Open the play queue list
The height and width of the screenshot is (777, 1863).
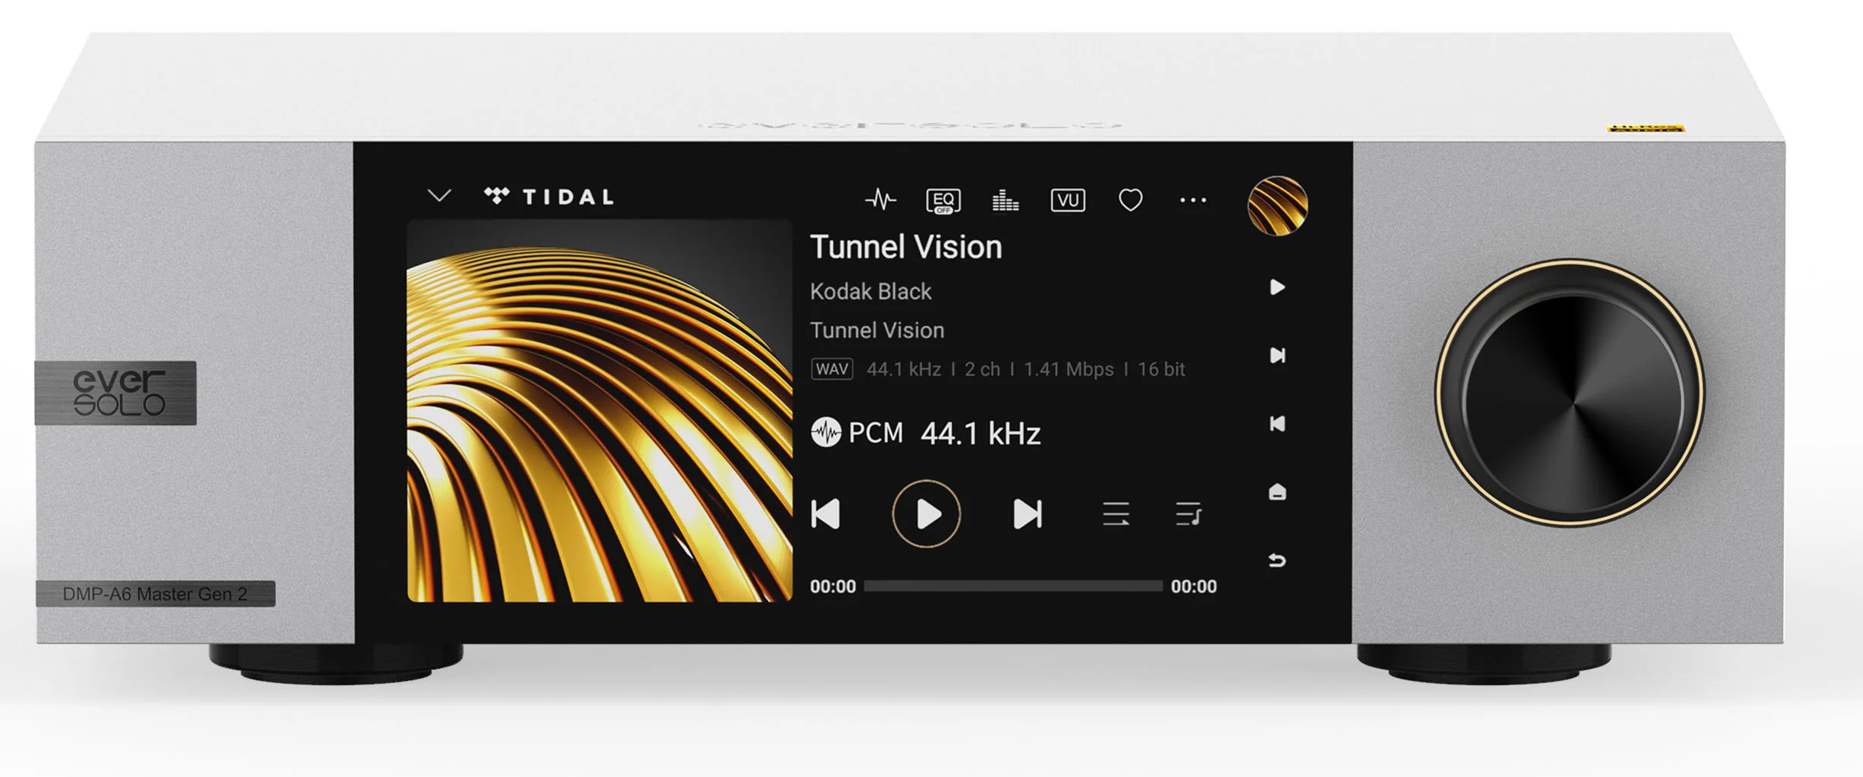1188,514
